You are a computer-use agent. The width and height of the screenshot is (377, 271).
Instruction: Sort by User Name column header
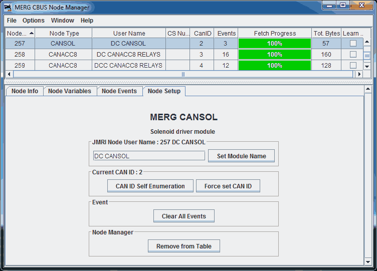[x=129, y=33]
